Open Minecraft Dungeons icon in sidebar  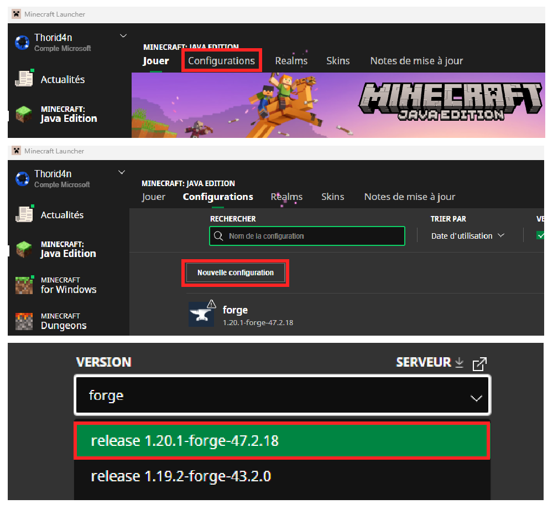point(24,321)
